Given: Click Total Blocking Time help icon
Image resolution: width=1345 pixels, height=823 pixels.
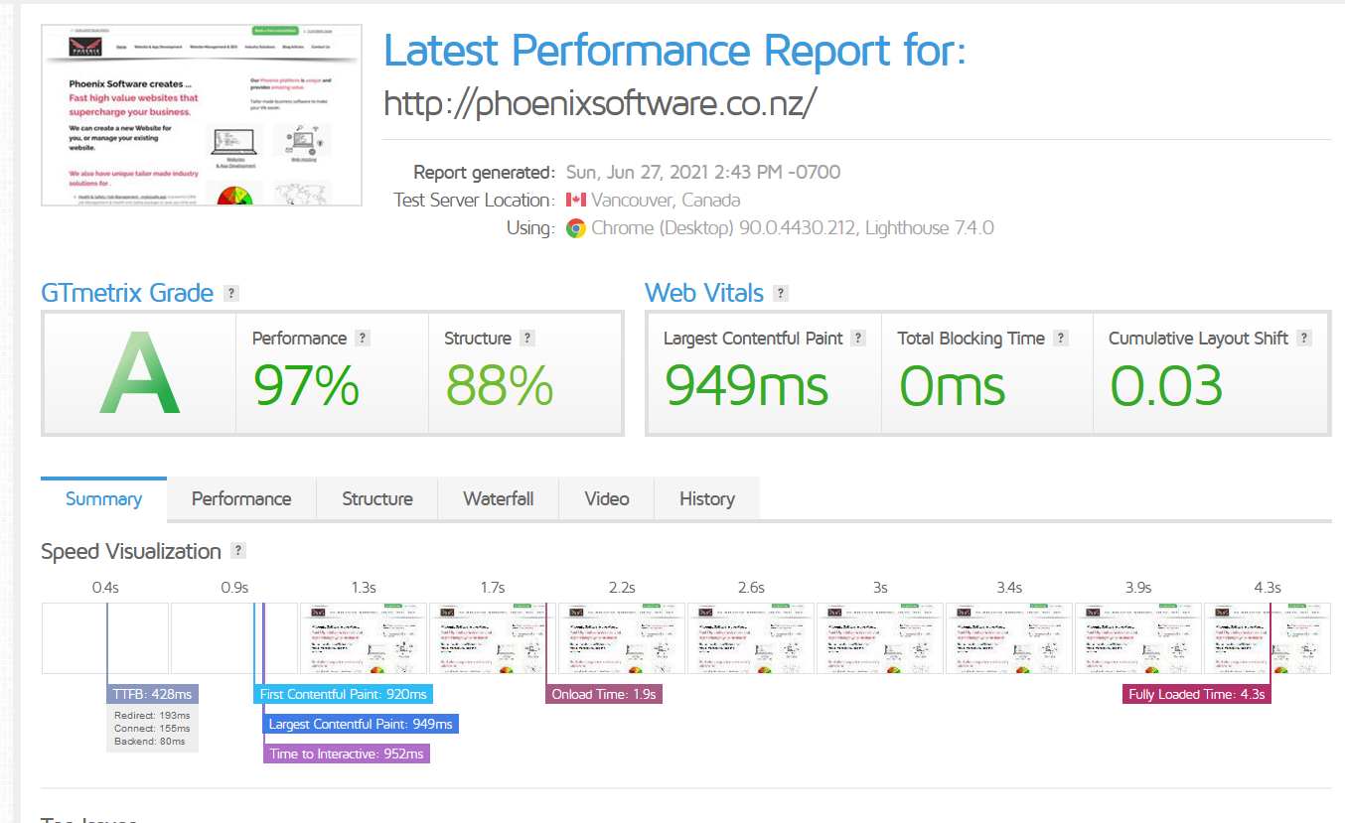Looking at the screenshot, I should [x=1061, y=338].
